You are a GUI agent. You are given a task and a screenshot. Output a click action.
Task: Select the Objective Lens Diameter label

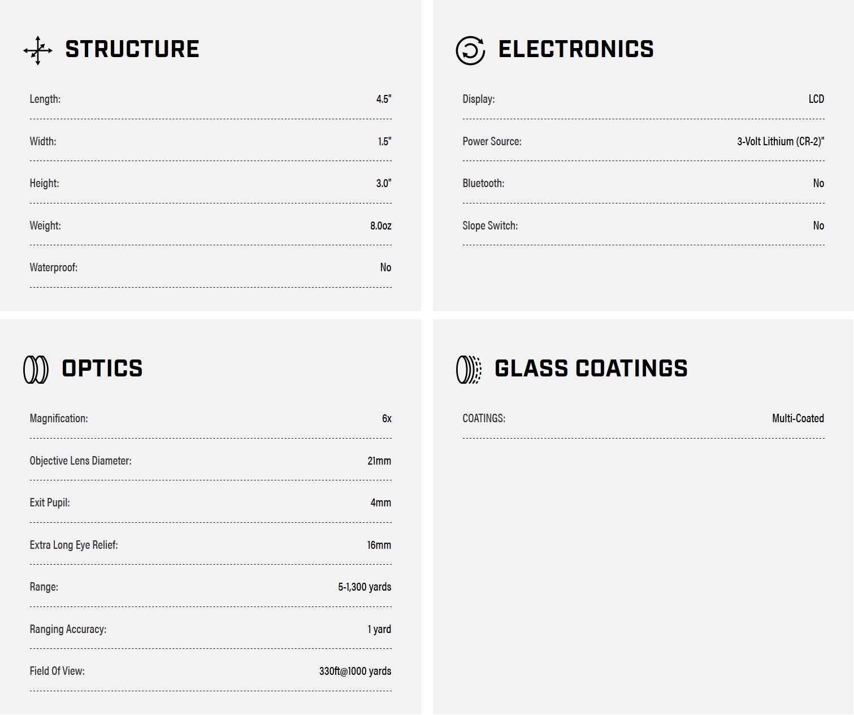click(81, 461)
